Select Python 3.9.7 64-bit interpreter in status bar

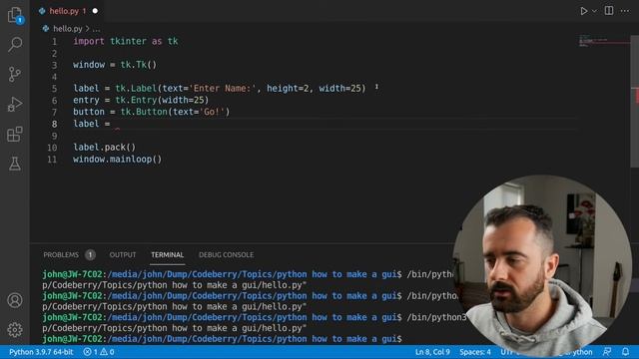[x=41, y=352]
